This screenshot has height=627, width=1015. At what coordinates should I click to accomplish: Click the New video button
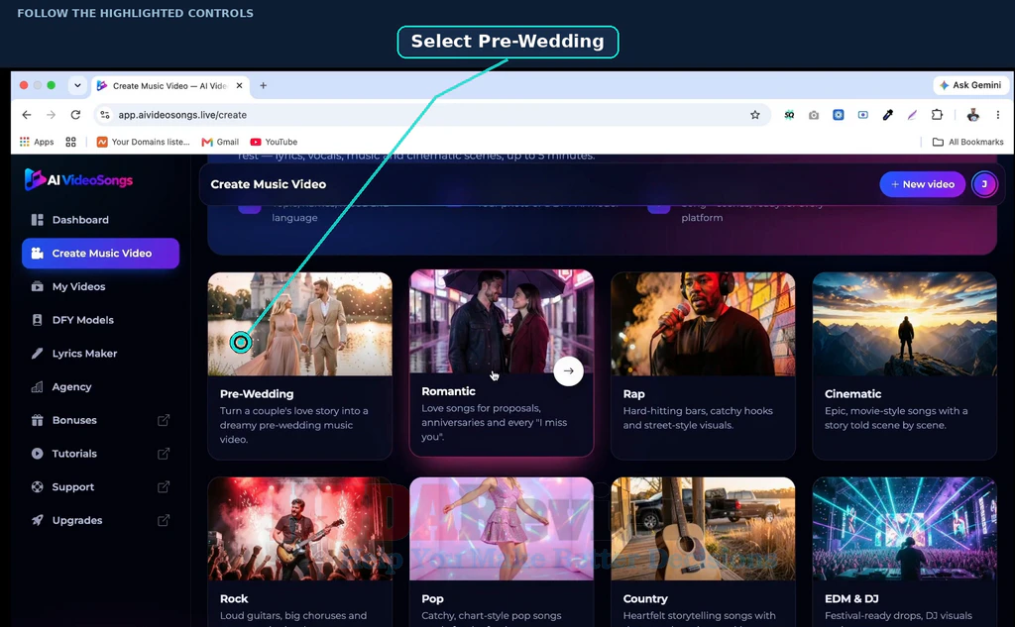coord(922,184)
